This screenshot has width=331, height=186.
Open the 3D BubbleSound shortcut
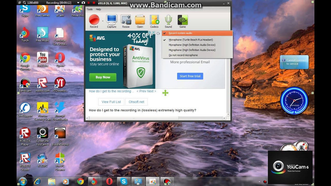click(60, 136)
